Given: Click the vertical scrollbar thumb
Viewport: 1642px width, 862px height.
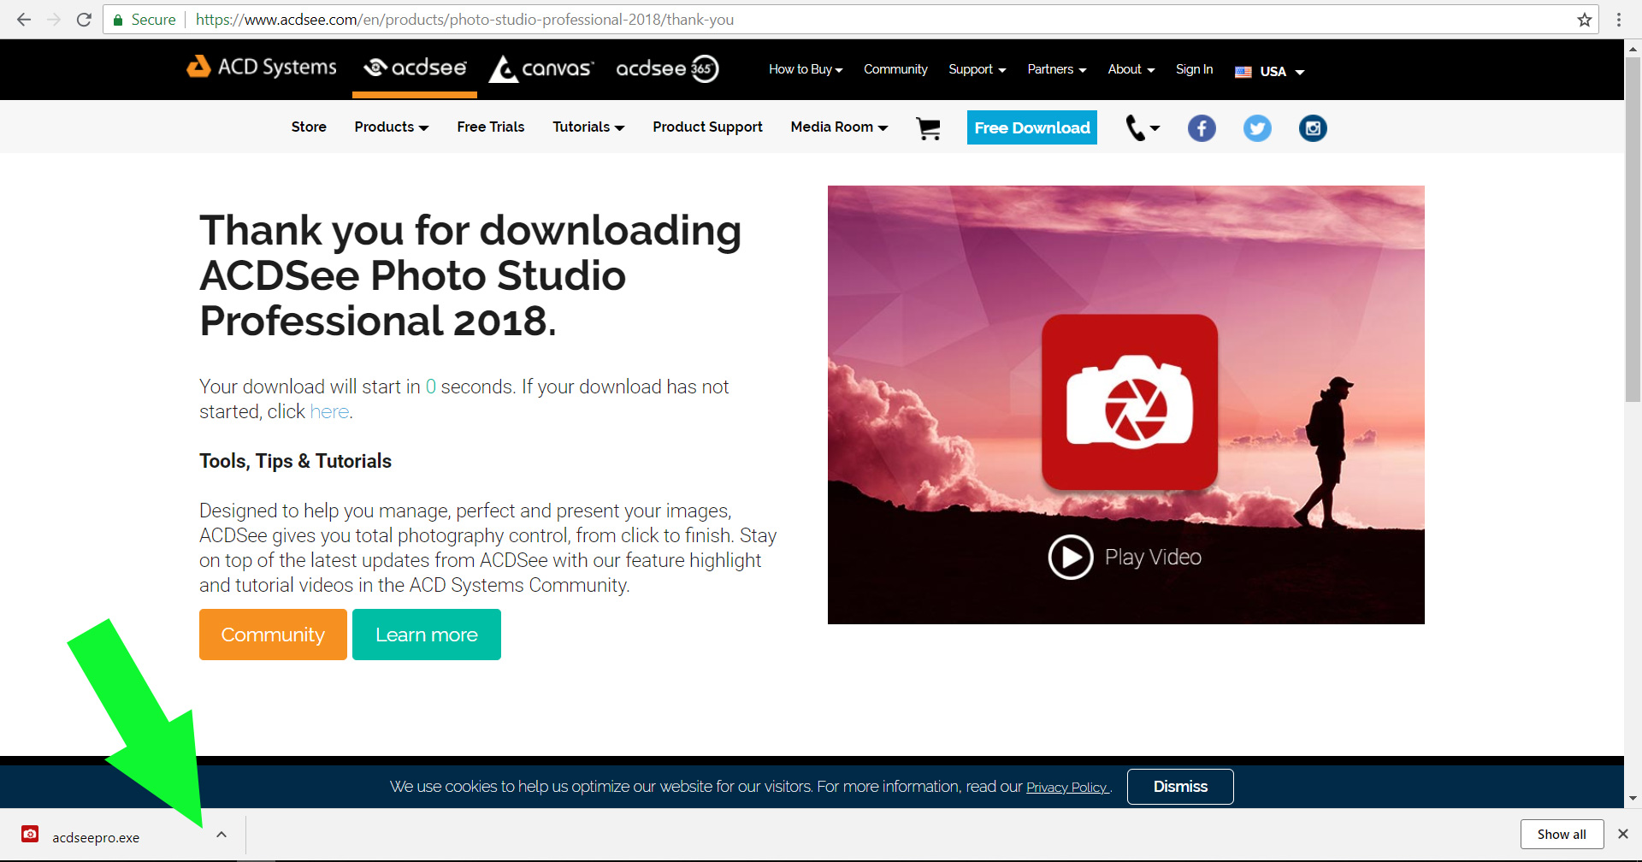Looking at the screenshot, I should pos(1633,229).
